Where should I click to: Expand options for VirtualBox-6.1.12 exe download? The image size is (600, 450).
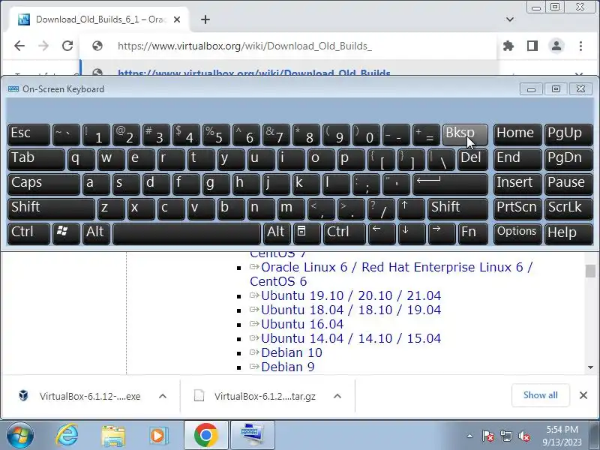tap(163, 396)
